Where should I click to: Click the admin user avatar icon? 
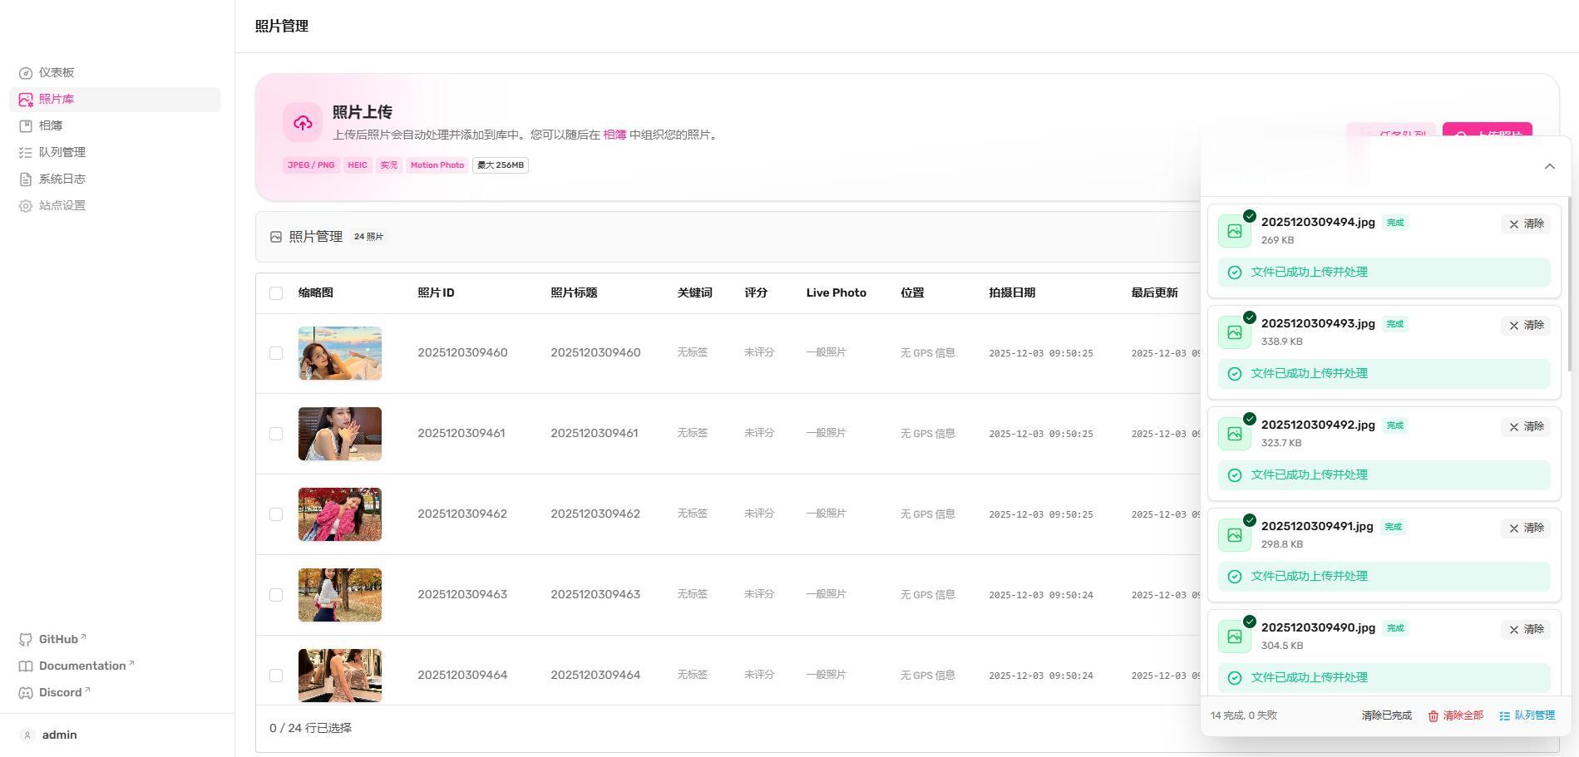[x=27, y=735]
